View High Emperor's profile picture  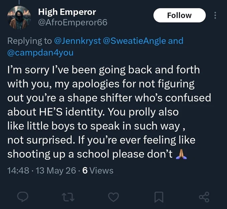(19, 17)
